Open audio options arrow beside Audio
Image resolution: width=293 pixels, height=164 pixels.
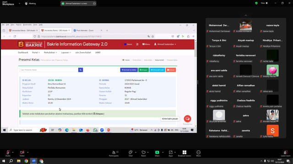pyautogui.click(x=13, y=152)
